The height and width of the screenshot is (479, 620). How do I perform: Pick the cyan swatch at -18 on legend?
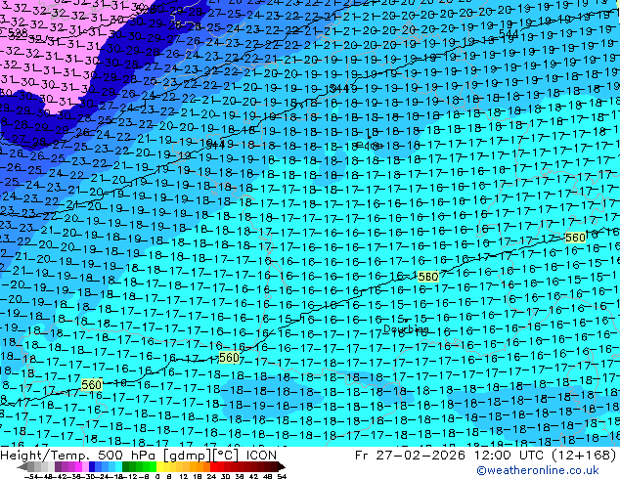pyautogui.click(x=119, y=467)
